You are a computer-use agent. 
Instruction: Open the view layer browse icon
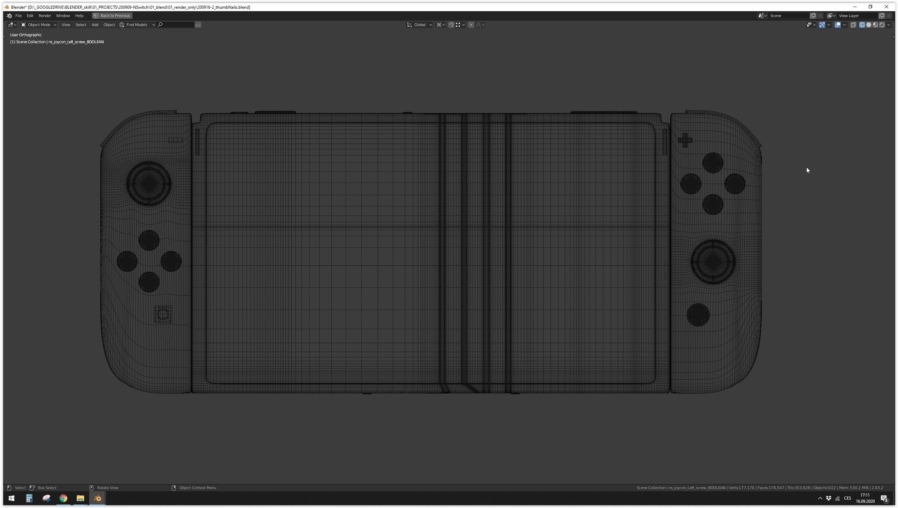831,16
